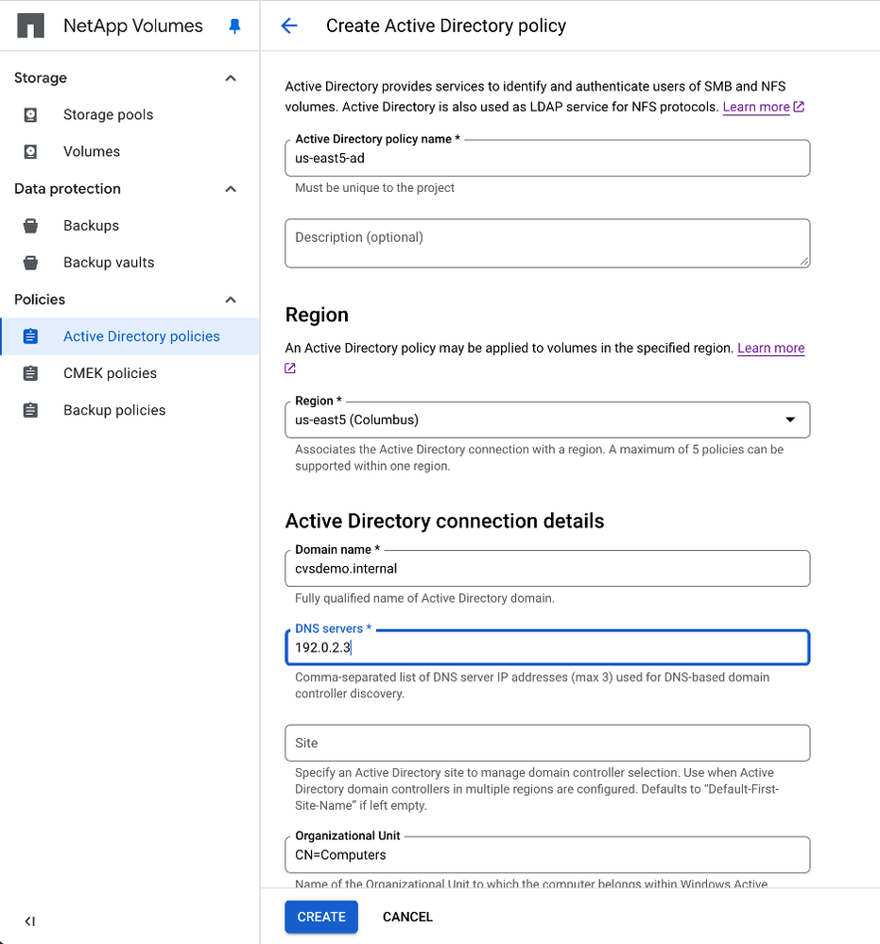Click the blue pin icon
880x944 pixels.
coord(235,26)
